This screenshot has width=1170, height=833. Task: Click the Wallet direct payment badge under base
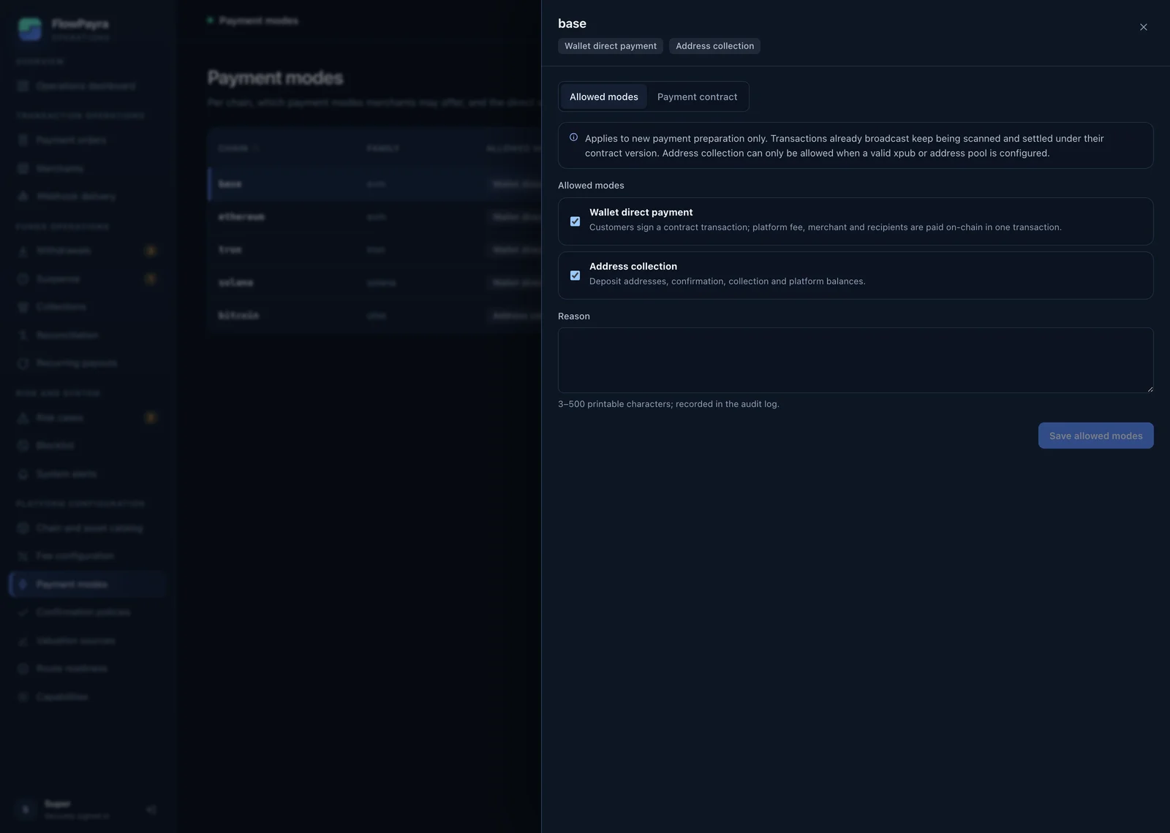(611, 46)
